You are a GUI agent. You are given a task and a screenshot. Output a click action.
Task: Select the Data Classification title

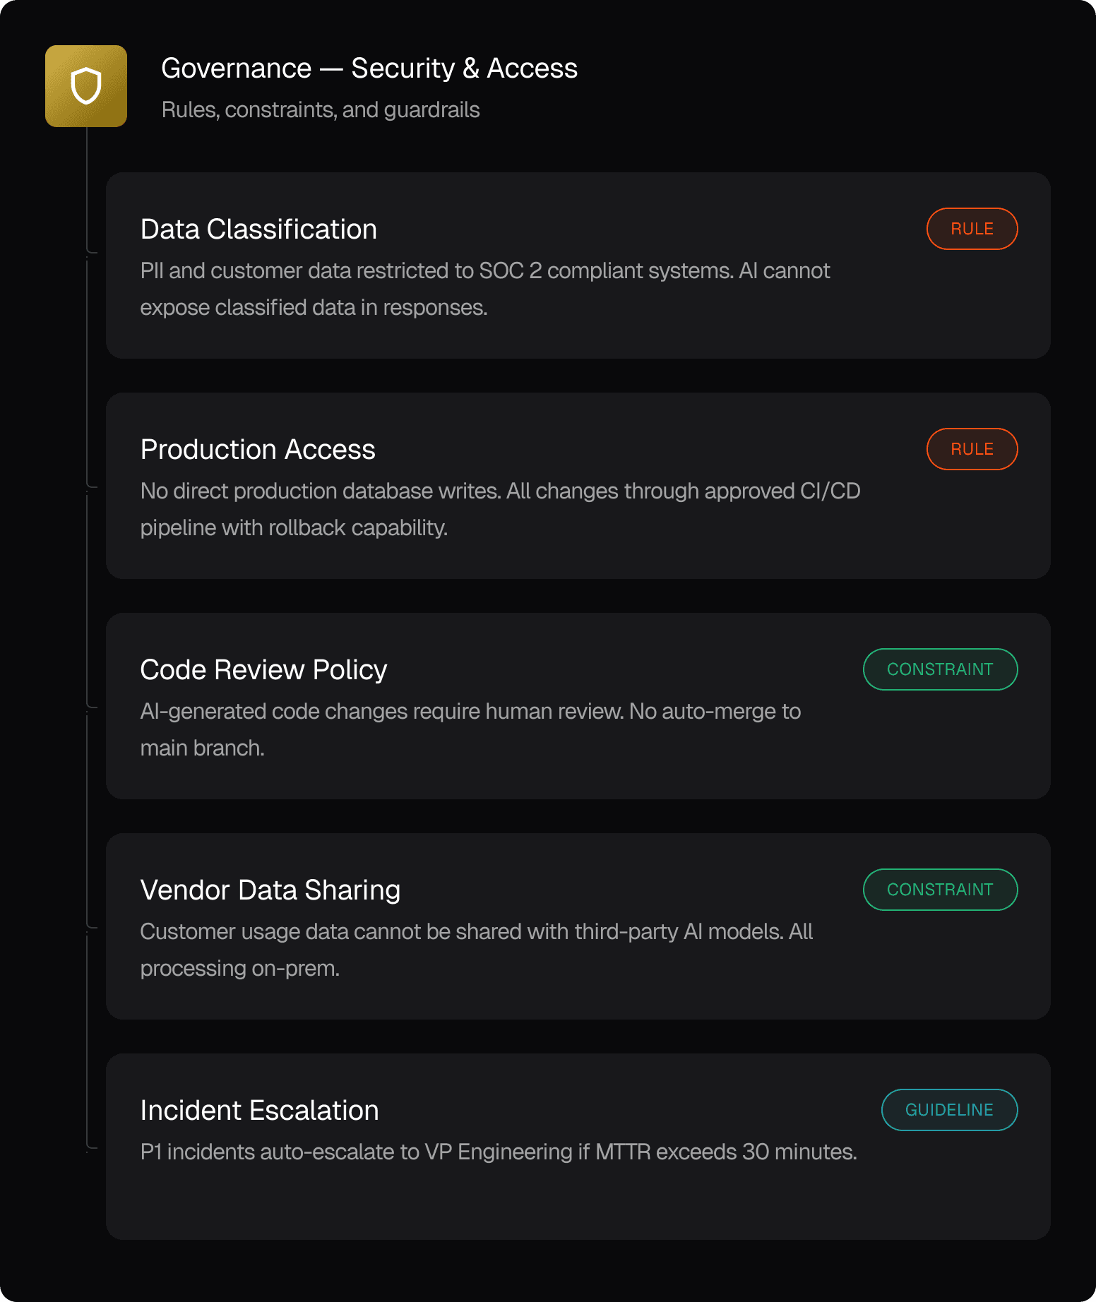click(258, 229)
